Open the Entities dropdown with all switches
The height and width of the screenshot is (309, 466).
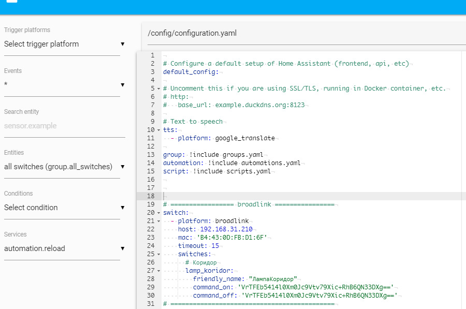pyautogui.click(x=65, y=167)
